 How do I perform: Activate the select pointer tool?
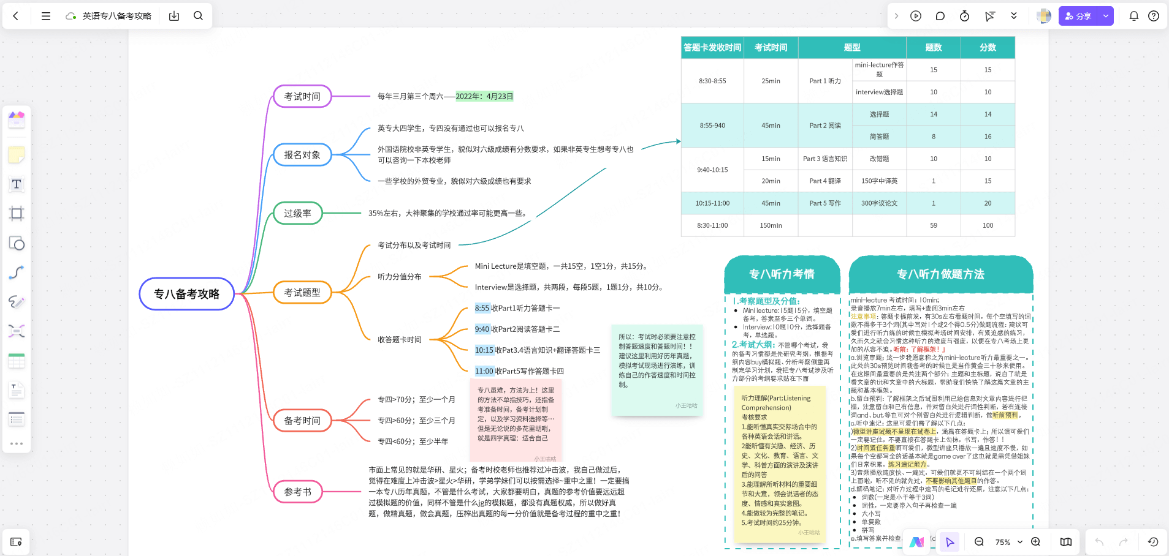point(950,542)
